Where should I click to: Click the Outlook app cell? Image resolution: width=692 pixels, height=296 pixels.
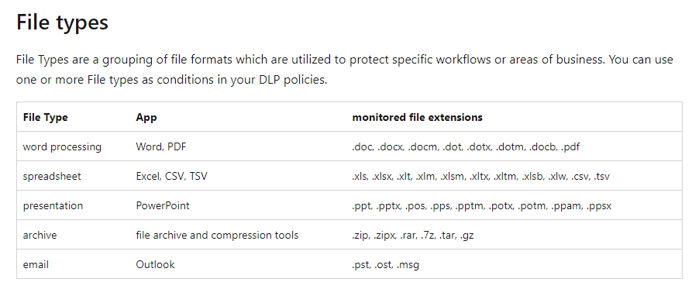tap(155, 265)
